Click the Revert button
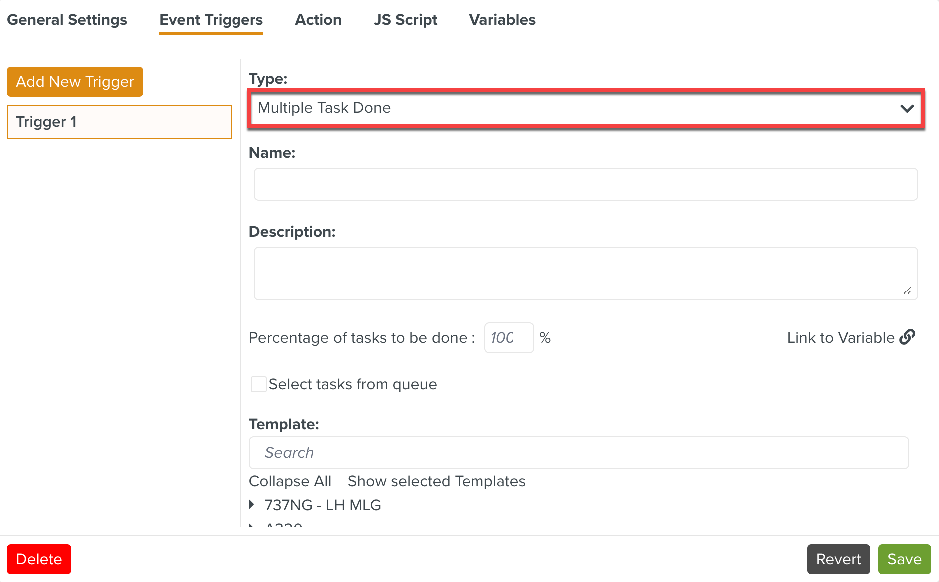Image resolution: width=939 pixels, height=582 pixels. click(838, 559)
